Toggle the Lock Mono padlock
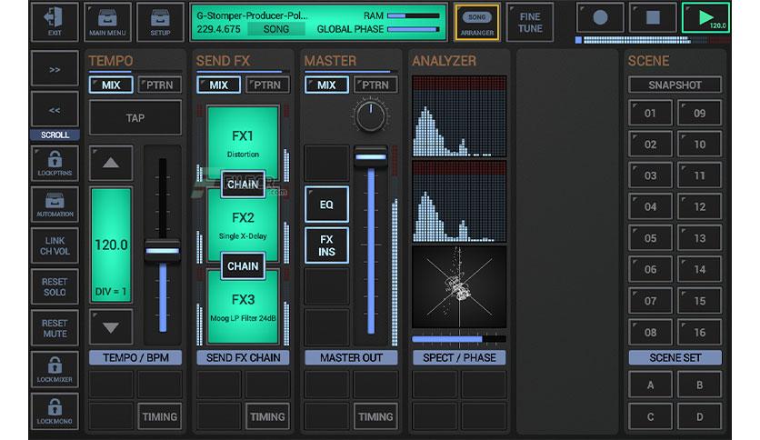The width and height of the screenshot is (760, 440). pyautogui.click(x=55, y=412)
